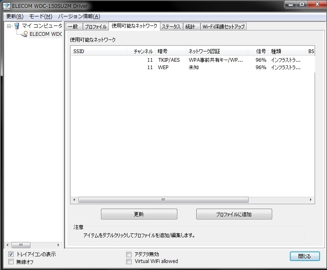The image size is (327, 270).
Task: Open the Wi-Fi保護セットアップ tab
Action: (x=223, y=27)
